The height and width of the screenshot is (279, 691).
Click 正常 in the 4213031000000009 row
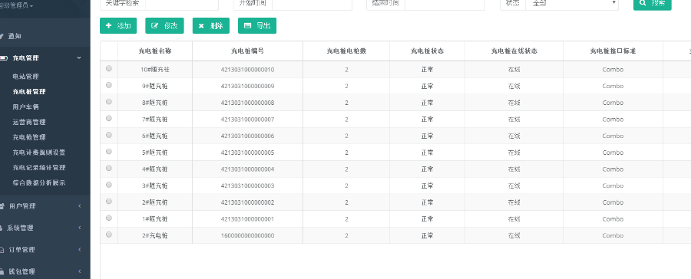(x=427, y=87)
